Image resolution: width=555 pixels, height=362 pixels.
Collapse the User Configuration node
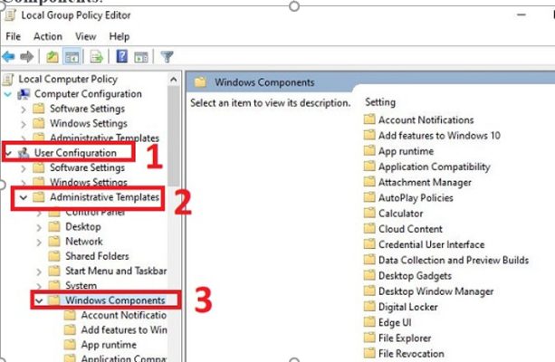coord(8,153)
